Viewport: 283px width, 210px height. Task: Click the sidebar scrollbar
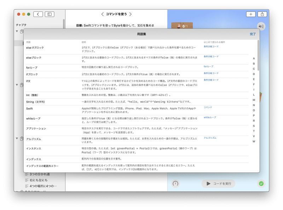tap(64, 23)
